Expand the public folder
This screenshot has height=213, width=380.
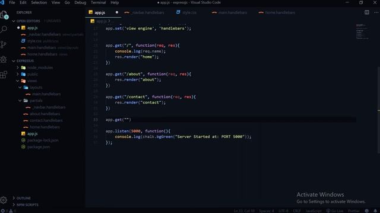coord(17,74)
